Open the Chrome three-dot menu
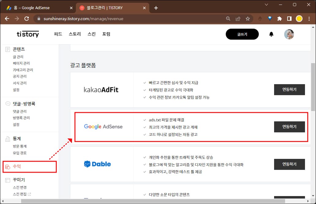 tap(309, 19)
